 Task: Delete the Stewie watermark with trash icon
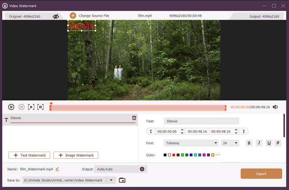coord(134,118)
